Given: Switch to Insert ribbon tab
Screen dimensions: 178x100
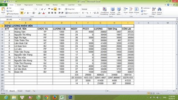Looking at the screenshot, I should tap(19, 5).
